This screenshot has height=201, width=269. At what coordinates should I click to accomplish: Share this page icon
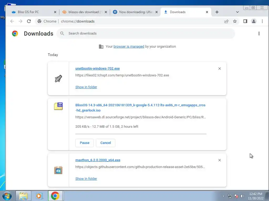point(226,21)
